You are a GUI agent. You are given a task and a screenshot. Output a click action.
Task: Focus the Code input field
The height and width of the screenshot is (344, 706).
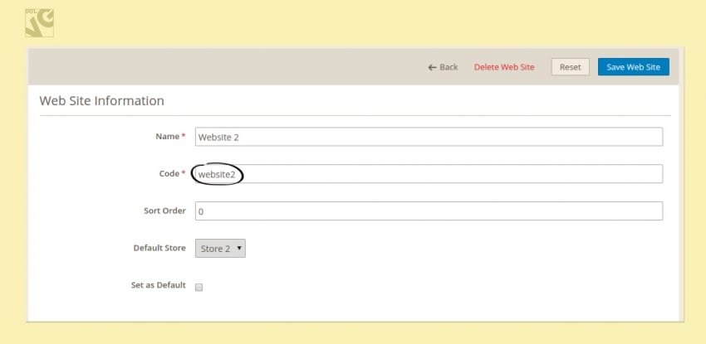click(x=429, y=174)
